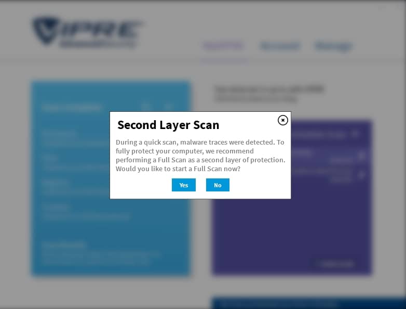Click the Second Layer Scan title
406x309 pixels.
(x=168, y=125)
